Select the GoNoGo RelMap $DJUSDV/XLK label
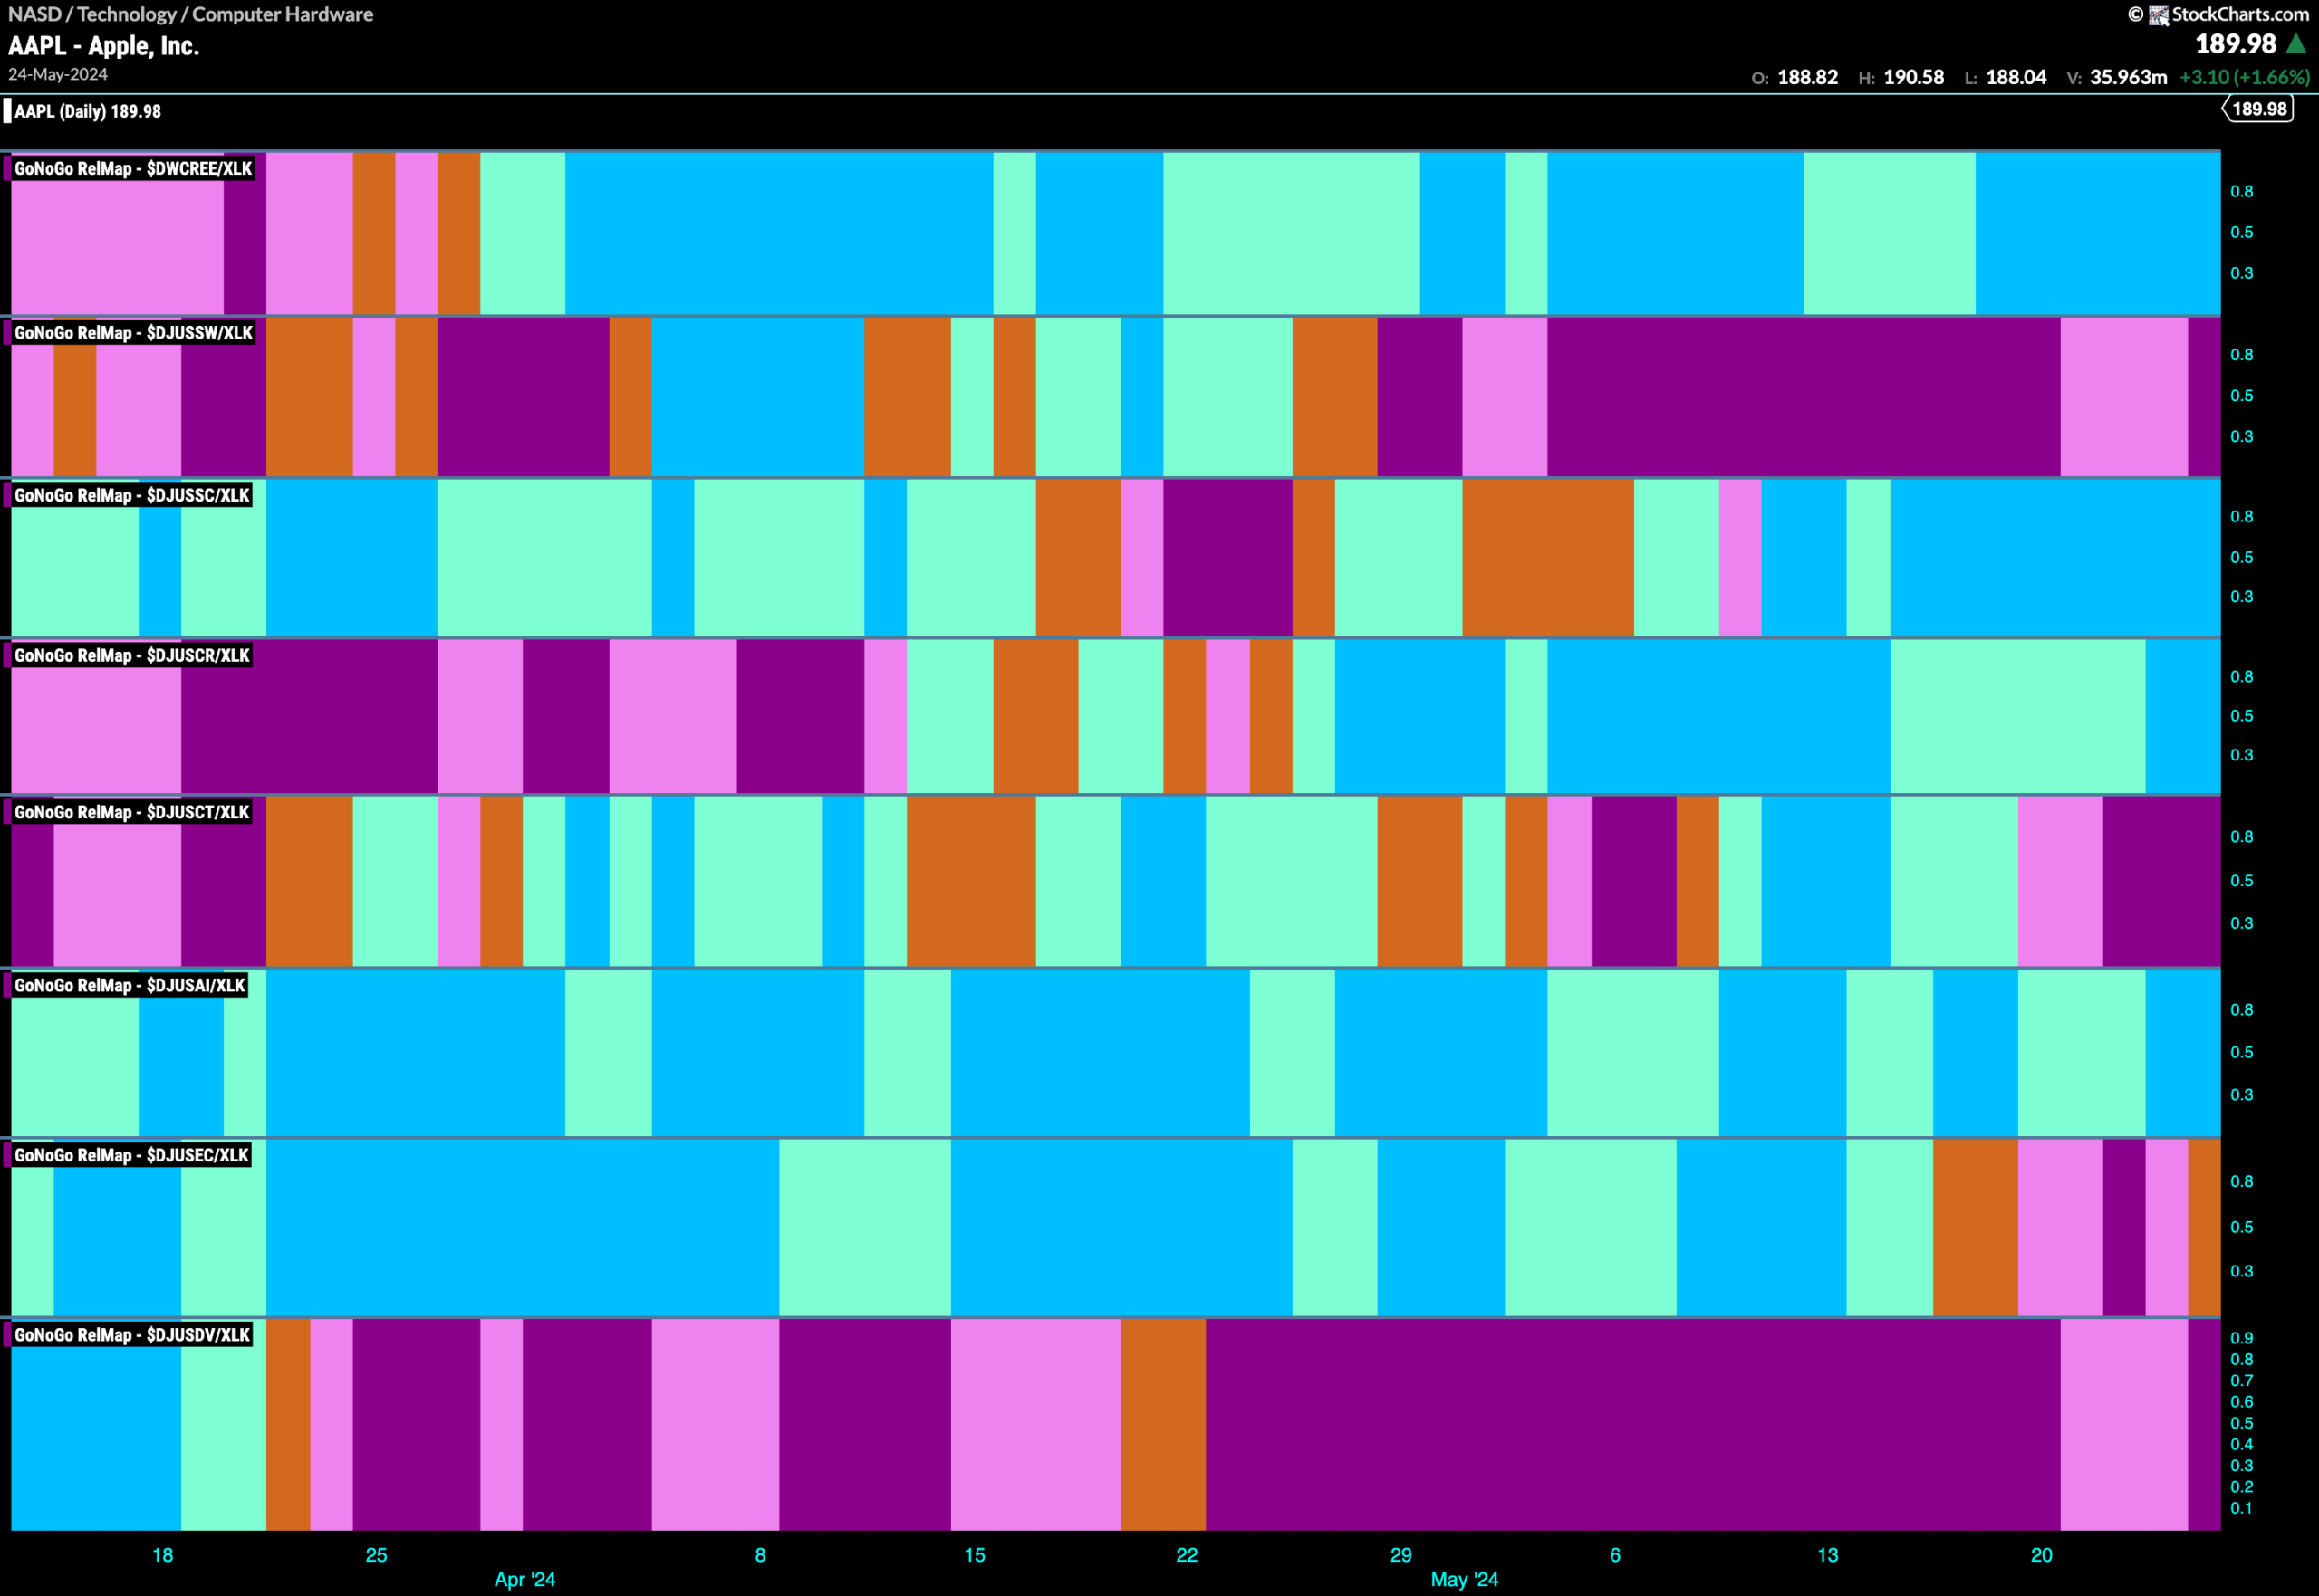The width and height of the screenshot is (2319, 1596). [132, 1335]
